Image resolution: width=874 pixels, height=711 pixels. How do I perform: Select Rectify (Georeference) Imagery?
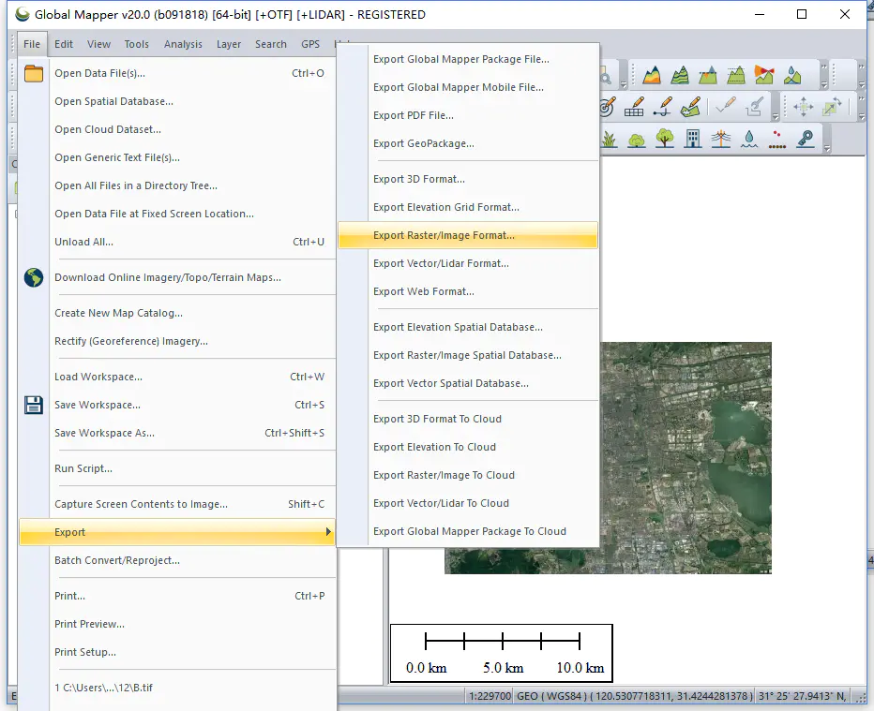click(x=177, y=341)
